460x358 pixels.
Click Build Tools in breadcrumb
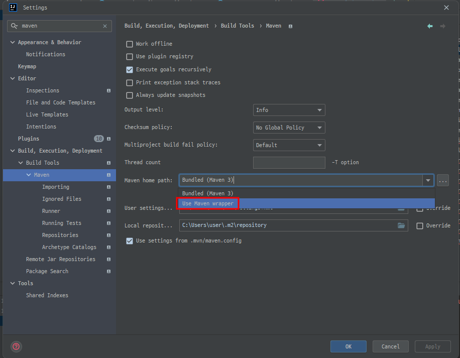(238, 26)
